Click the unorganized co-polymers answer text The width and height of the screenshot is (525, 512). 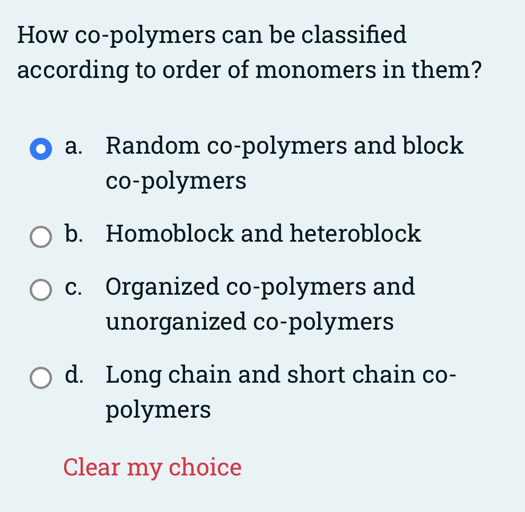pos(249,321)
